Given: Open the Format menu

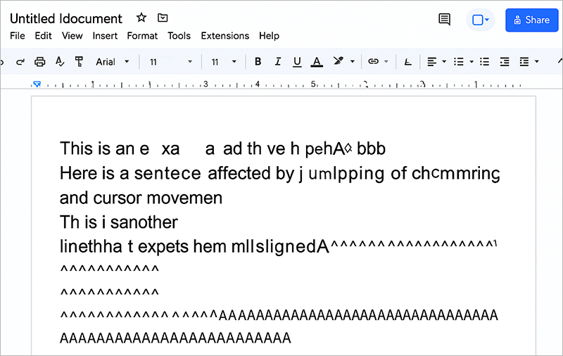Looking at the screenshot, I should point(142,36).
